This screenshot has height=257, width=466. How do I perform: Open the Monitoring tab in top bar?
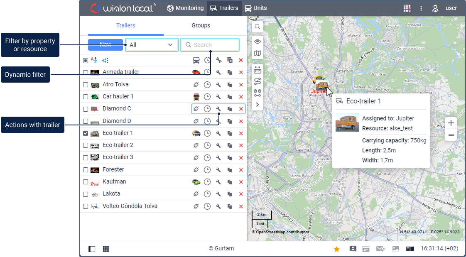[185, 8]
